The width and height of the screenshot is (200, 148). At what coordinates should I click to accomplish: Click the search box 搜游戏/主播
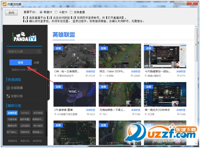click(x=24, y=51)
